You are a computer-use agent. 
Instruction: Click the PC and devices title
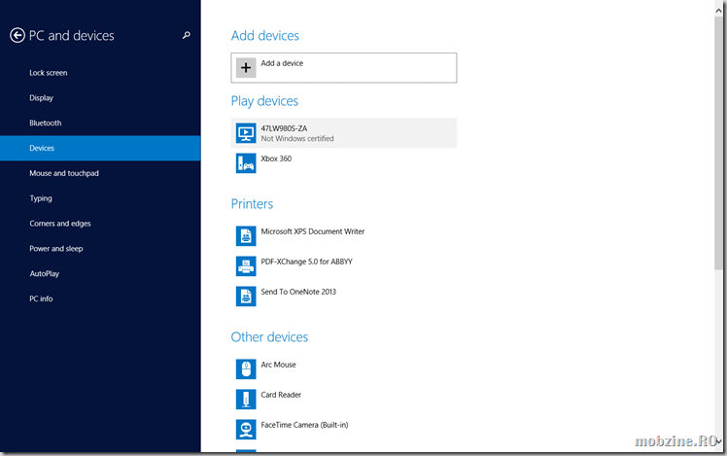[x=71, y=36]
